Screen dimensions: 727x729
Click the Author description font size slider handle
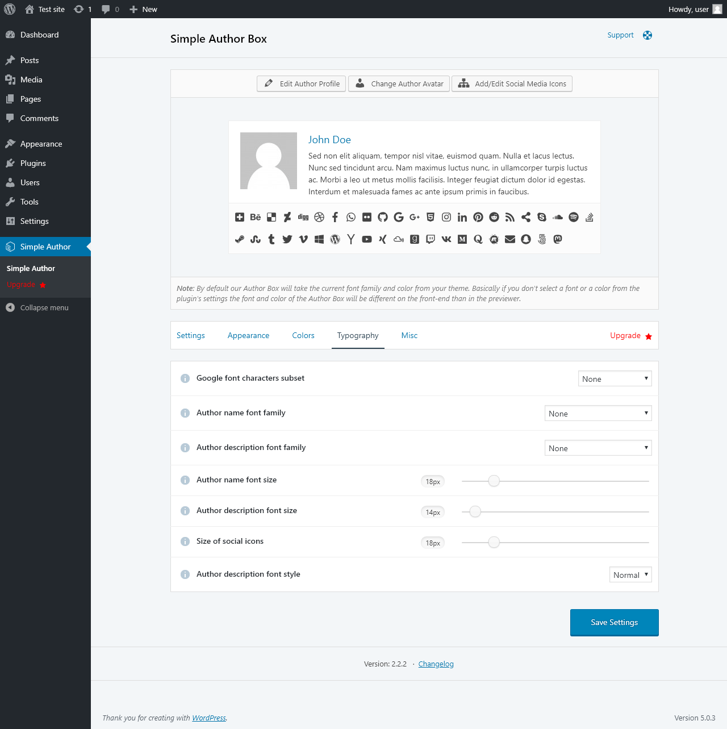click(x=475, y=512)
